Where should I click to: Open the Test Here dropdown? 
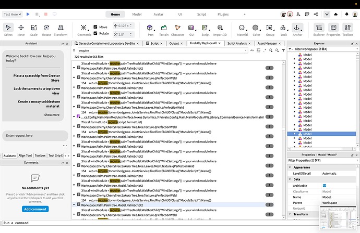pos(13,14)
